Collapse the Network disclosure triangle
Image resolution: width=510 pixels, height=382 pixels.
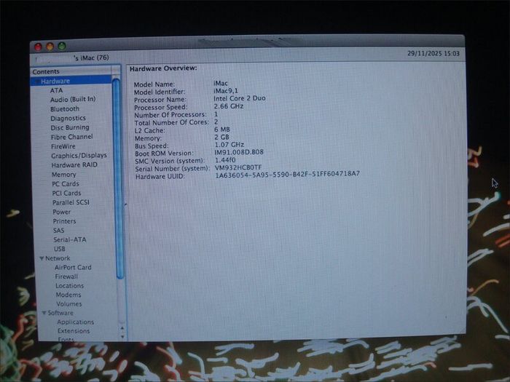click(x=42, y=258)
